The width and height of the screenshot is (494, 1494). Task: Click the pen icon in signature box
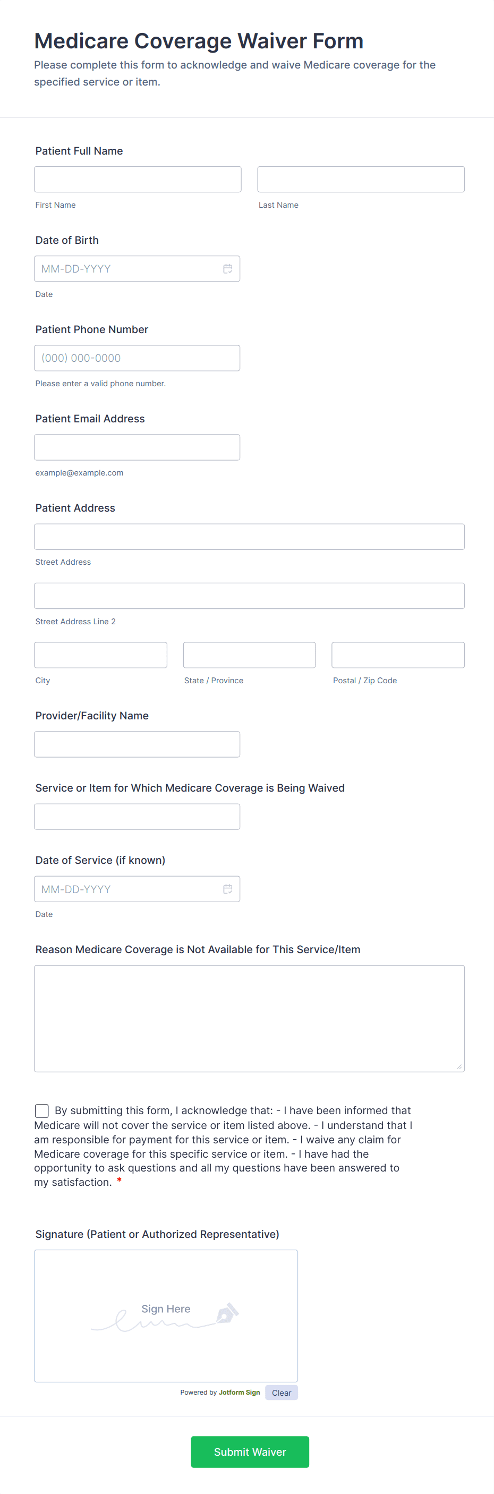tap(227, 1313)
